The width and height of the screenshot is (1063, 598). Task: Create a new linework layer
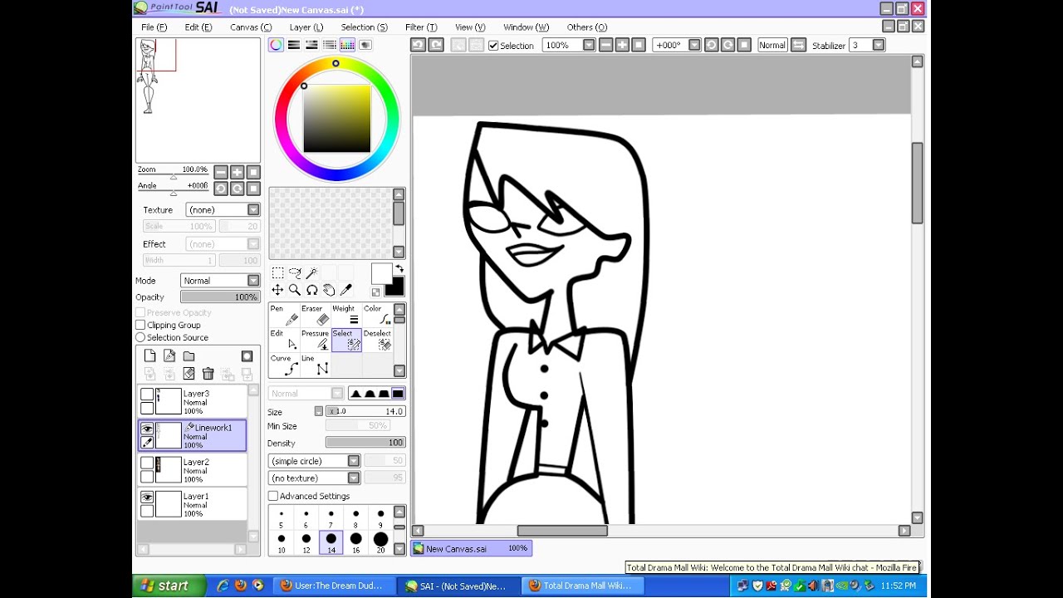click(x=169, y=356)
